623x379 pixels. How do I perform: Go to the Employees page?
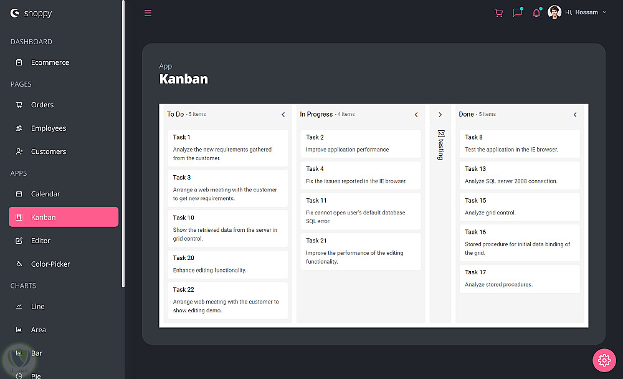(48, 128)
